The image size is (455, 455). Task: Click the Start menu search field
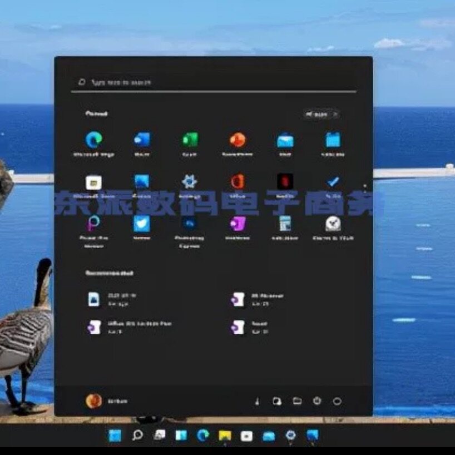click(214, 83)
